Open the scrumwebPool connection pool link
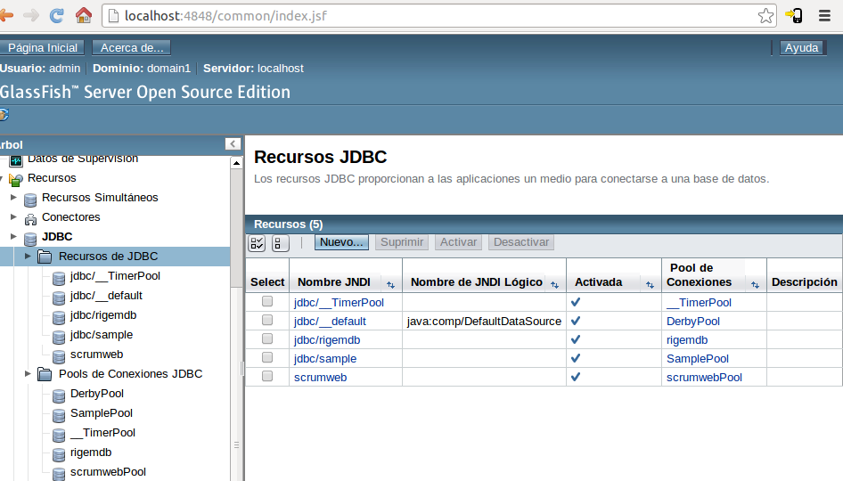The height and width of the screenshot is (481, 843). tap(704, 378)
